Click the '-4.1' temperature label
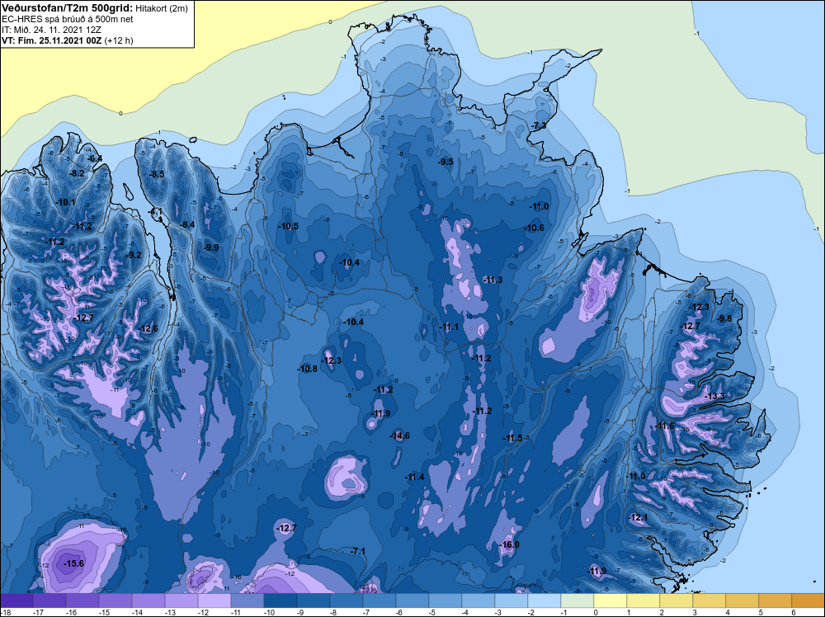The height and width of the screenshot is (617, 825). (x=156, y=211)
